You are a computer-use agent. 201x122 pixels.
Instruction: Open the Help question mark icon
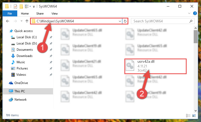coord(195,13)
